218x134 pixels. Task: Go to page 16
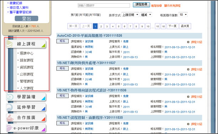pos(163,26)
